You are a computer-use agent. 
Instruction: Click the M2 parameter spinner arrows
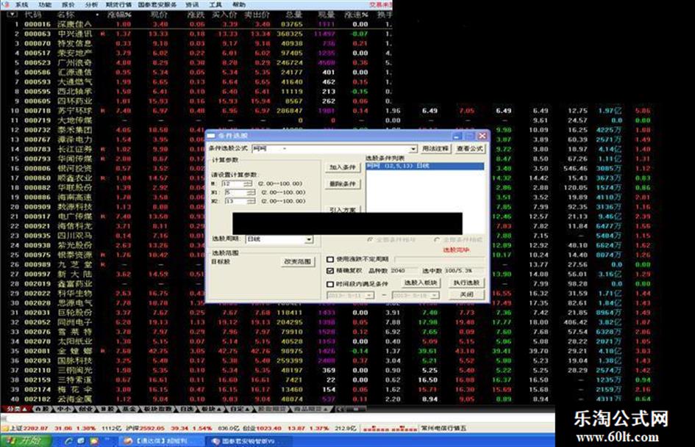252,201
